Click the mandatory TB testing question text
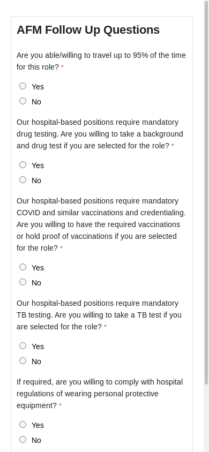The image size is (209, 452). tap(99, 315)
